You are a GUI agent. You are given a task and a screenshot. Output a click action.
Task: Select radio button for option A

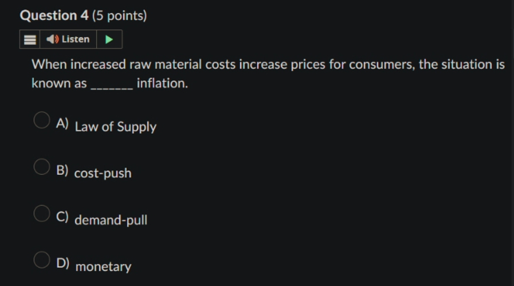pos(42,120)
